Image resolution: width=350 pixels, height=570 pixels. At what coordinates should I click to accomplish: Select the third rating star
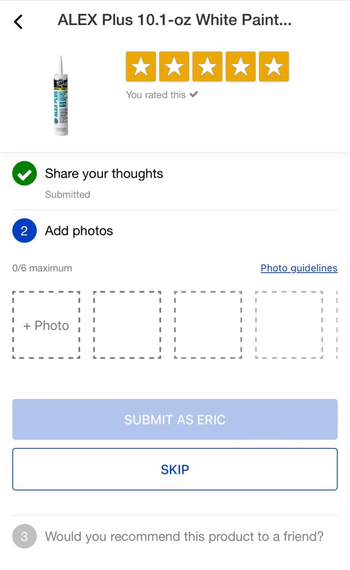[x=208, y=67]
